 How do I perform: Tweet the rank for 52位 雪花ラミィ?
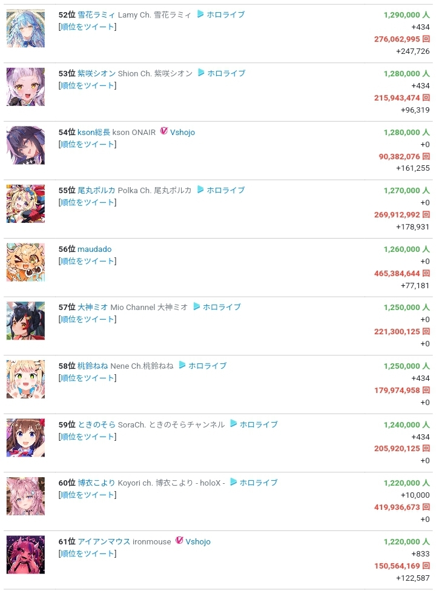point(87,27)
